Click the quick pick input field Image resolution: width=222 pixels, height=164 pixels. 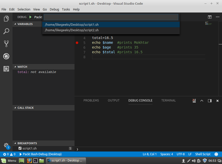111,17
